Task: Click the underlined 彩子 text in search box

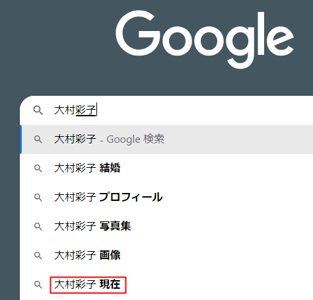Action: coord(86,110)
